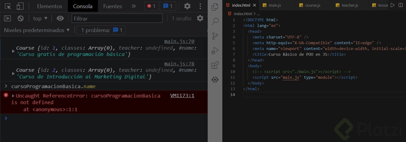Screen dimensions: 406x142
Task: Expand the Course id 2 object
Action: 13,74
